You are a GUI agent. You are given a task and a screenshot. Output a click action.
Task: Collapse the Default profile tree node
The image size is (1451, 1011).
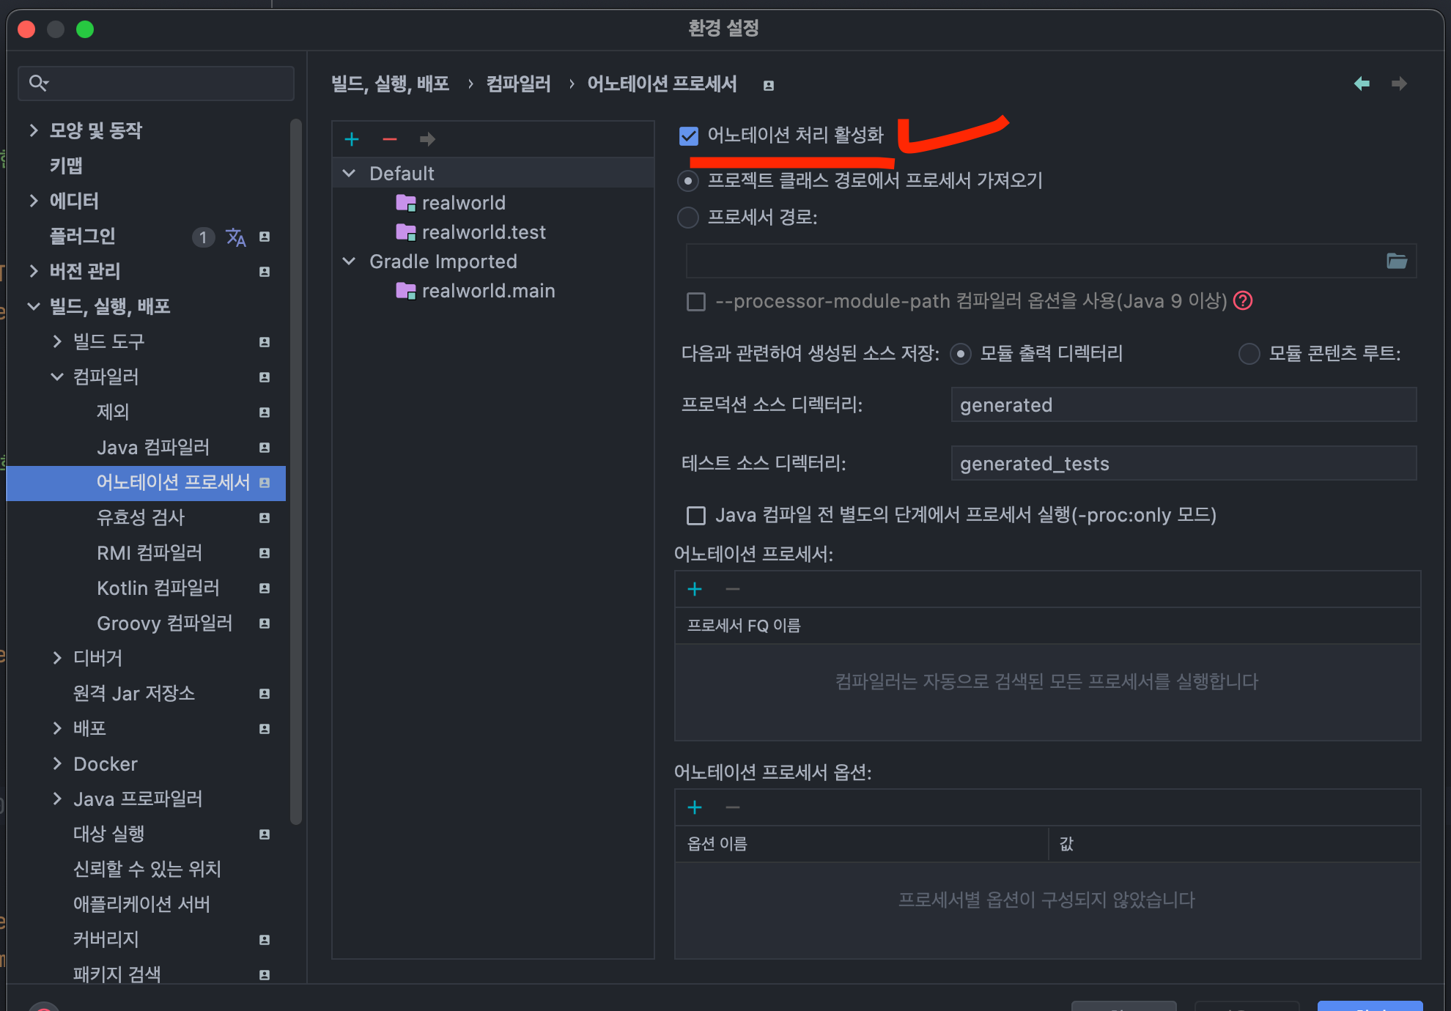[350, 174]
